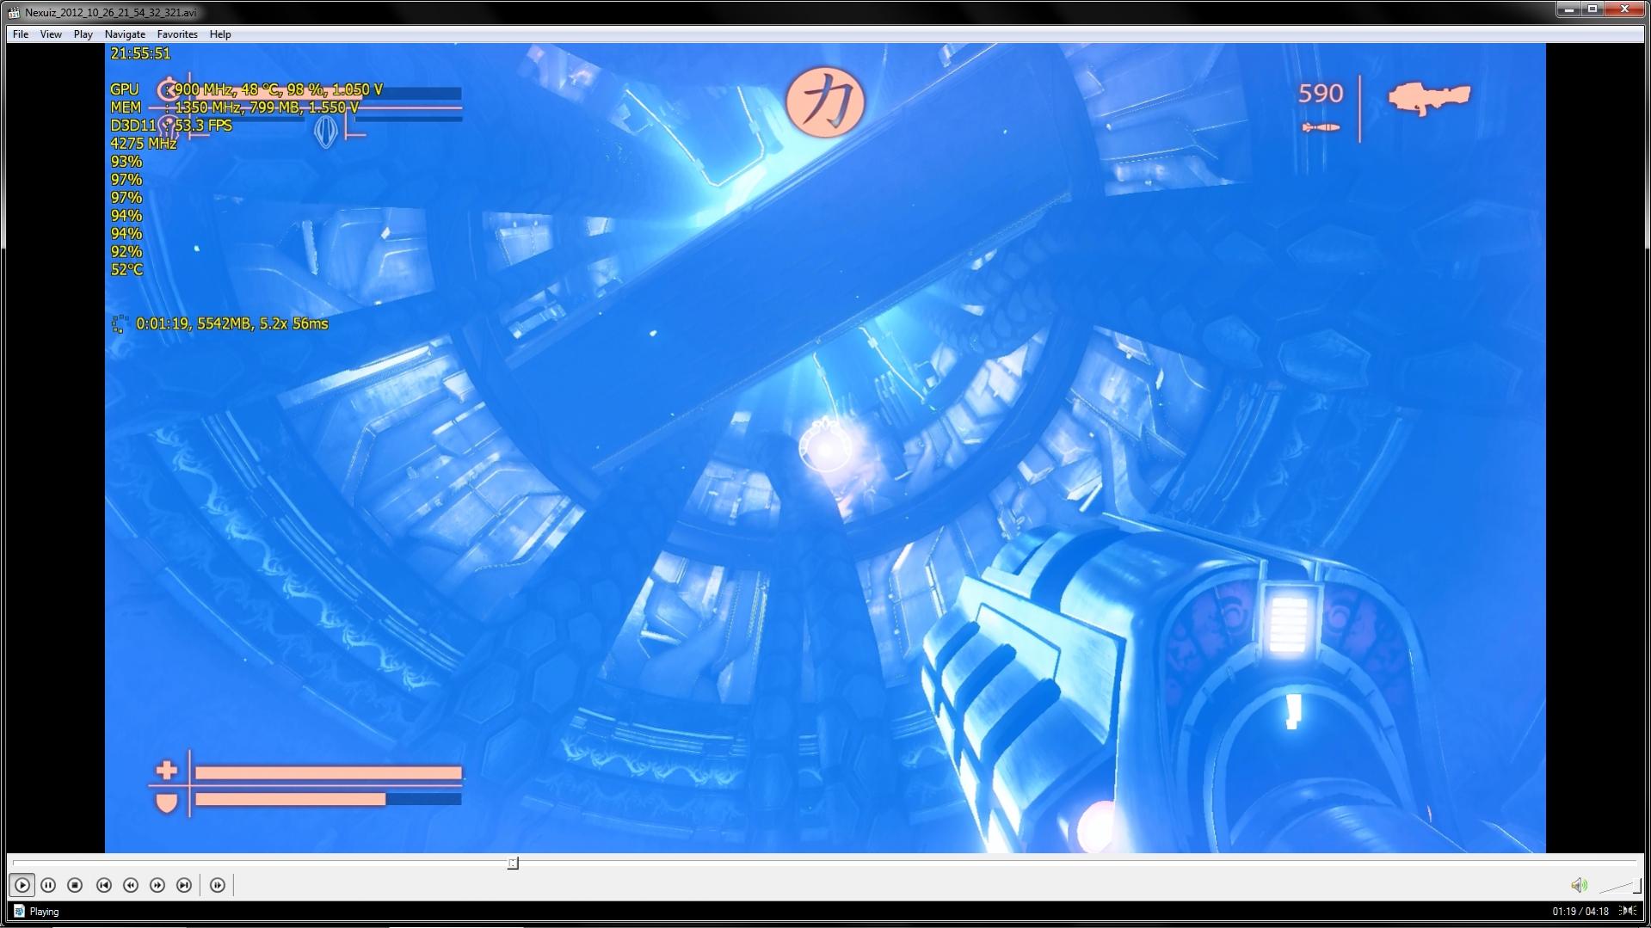1651x928 pixels.
Task: Open the Favorites menu
Action: tap(177, 34)
